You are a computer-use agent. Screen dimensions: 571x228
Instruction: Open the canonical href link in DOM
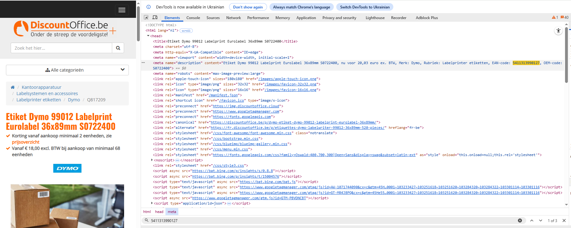pyautogui.click(x=293, y=122)
